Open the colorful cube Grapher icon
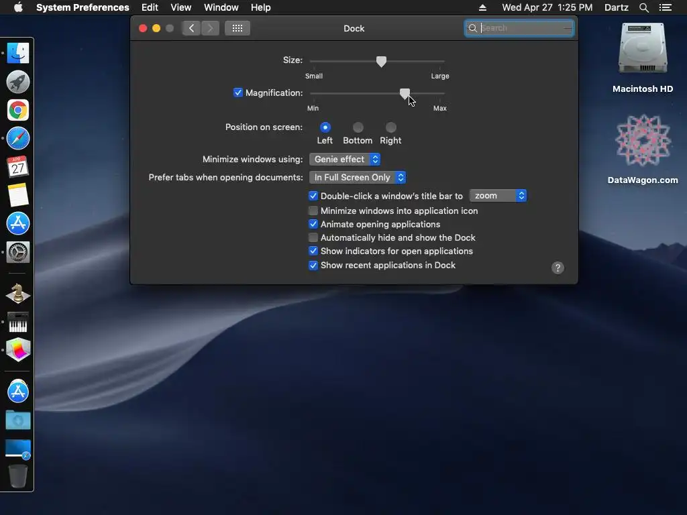Image resolution: width=687 pixels, height=515 pixels. tap(18, 349)
